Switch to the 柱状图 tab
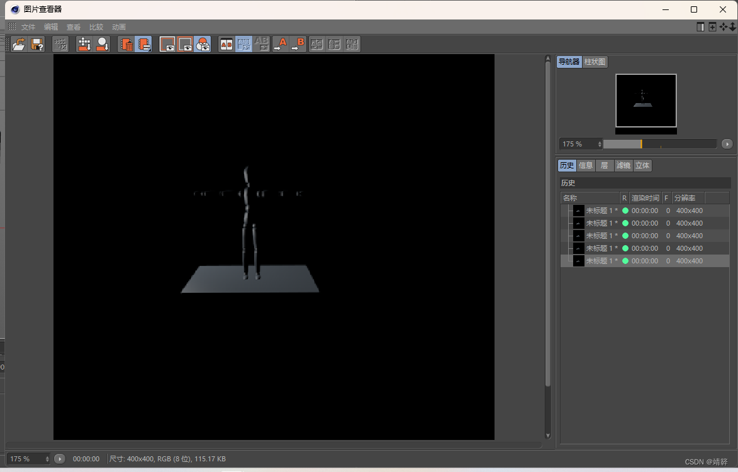The image size is (738, 472). coord(595,62)
